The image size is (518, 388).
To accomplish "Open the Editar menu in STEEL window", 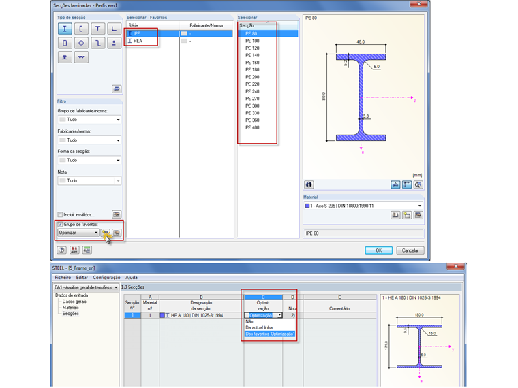I will [82, 278].
